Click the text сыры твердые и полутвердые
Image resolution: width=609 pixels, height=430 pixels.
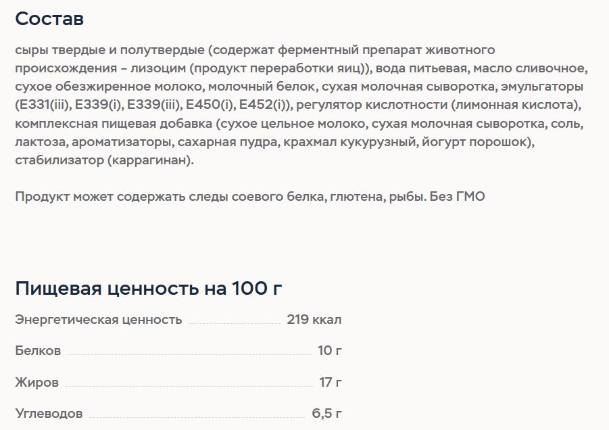tap(110, 50)
